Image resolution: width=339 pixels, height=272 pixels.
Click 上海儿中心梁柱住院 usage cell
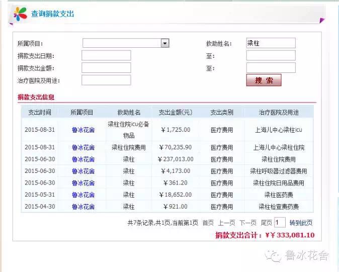[279, 147]
